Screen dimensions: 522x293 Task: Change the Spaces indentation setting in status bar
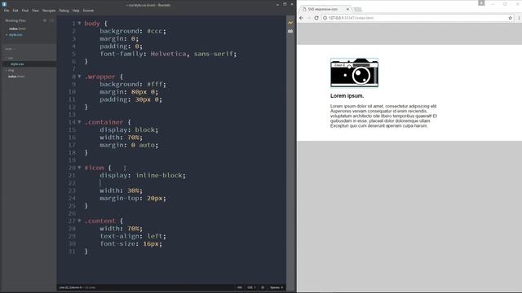click(x=276, y=287)
